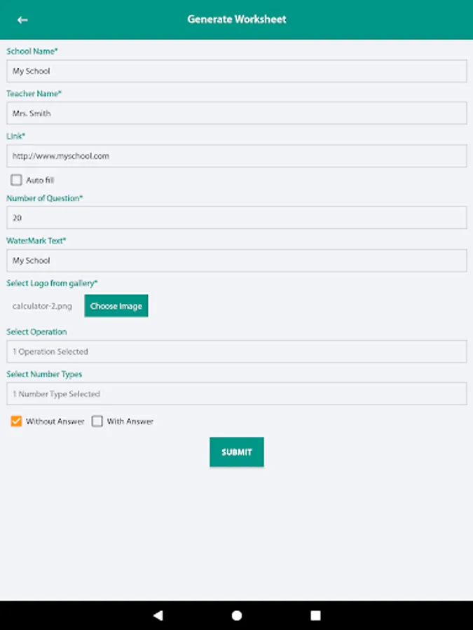Enable the Auto fill checkbox
The height and width of the screenshot is (630, 473).
tap(17, 180)
